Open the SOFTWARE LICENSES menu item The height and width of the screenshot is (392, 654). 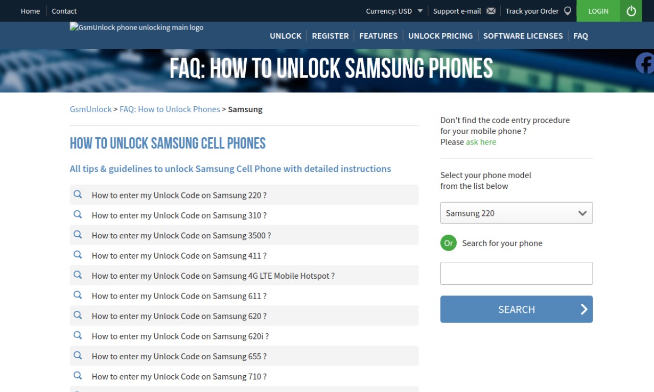(x=523, y=36)
